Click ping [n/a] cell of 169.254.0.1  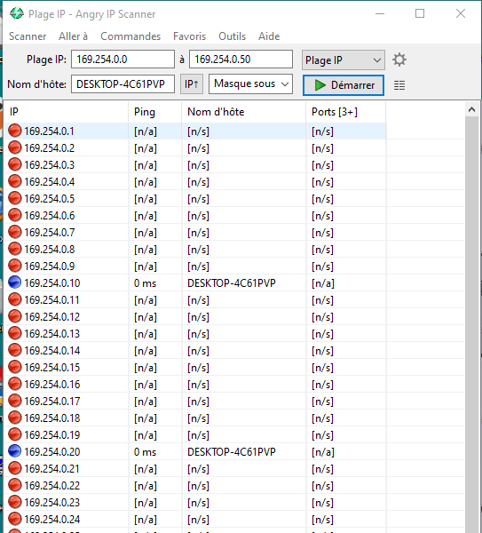(146, 131)
